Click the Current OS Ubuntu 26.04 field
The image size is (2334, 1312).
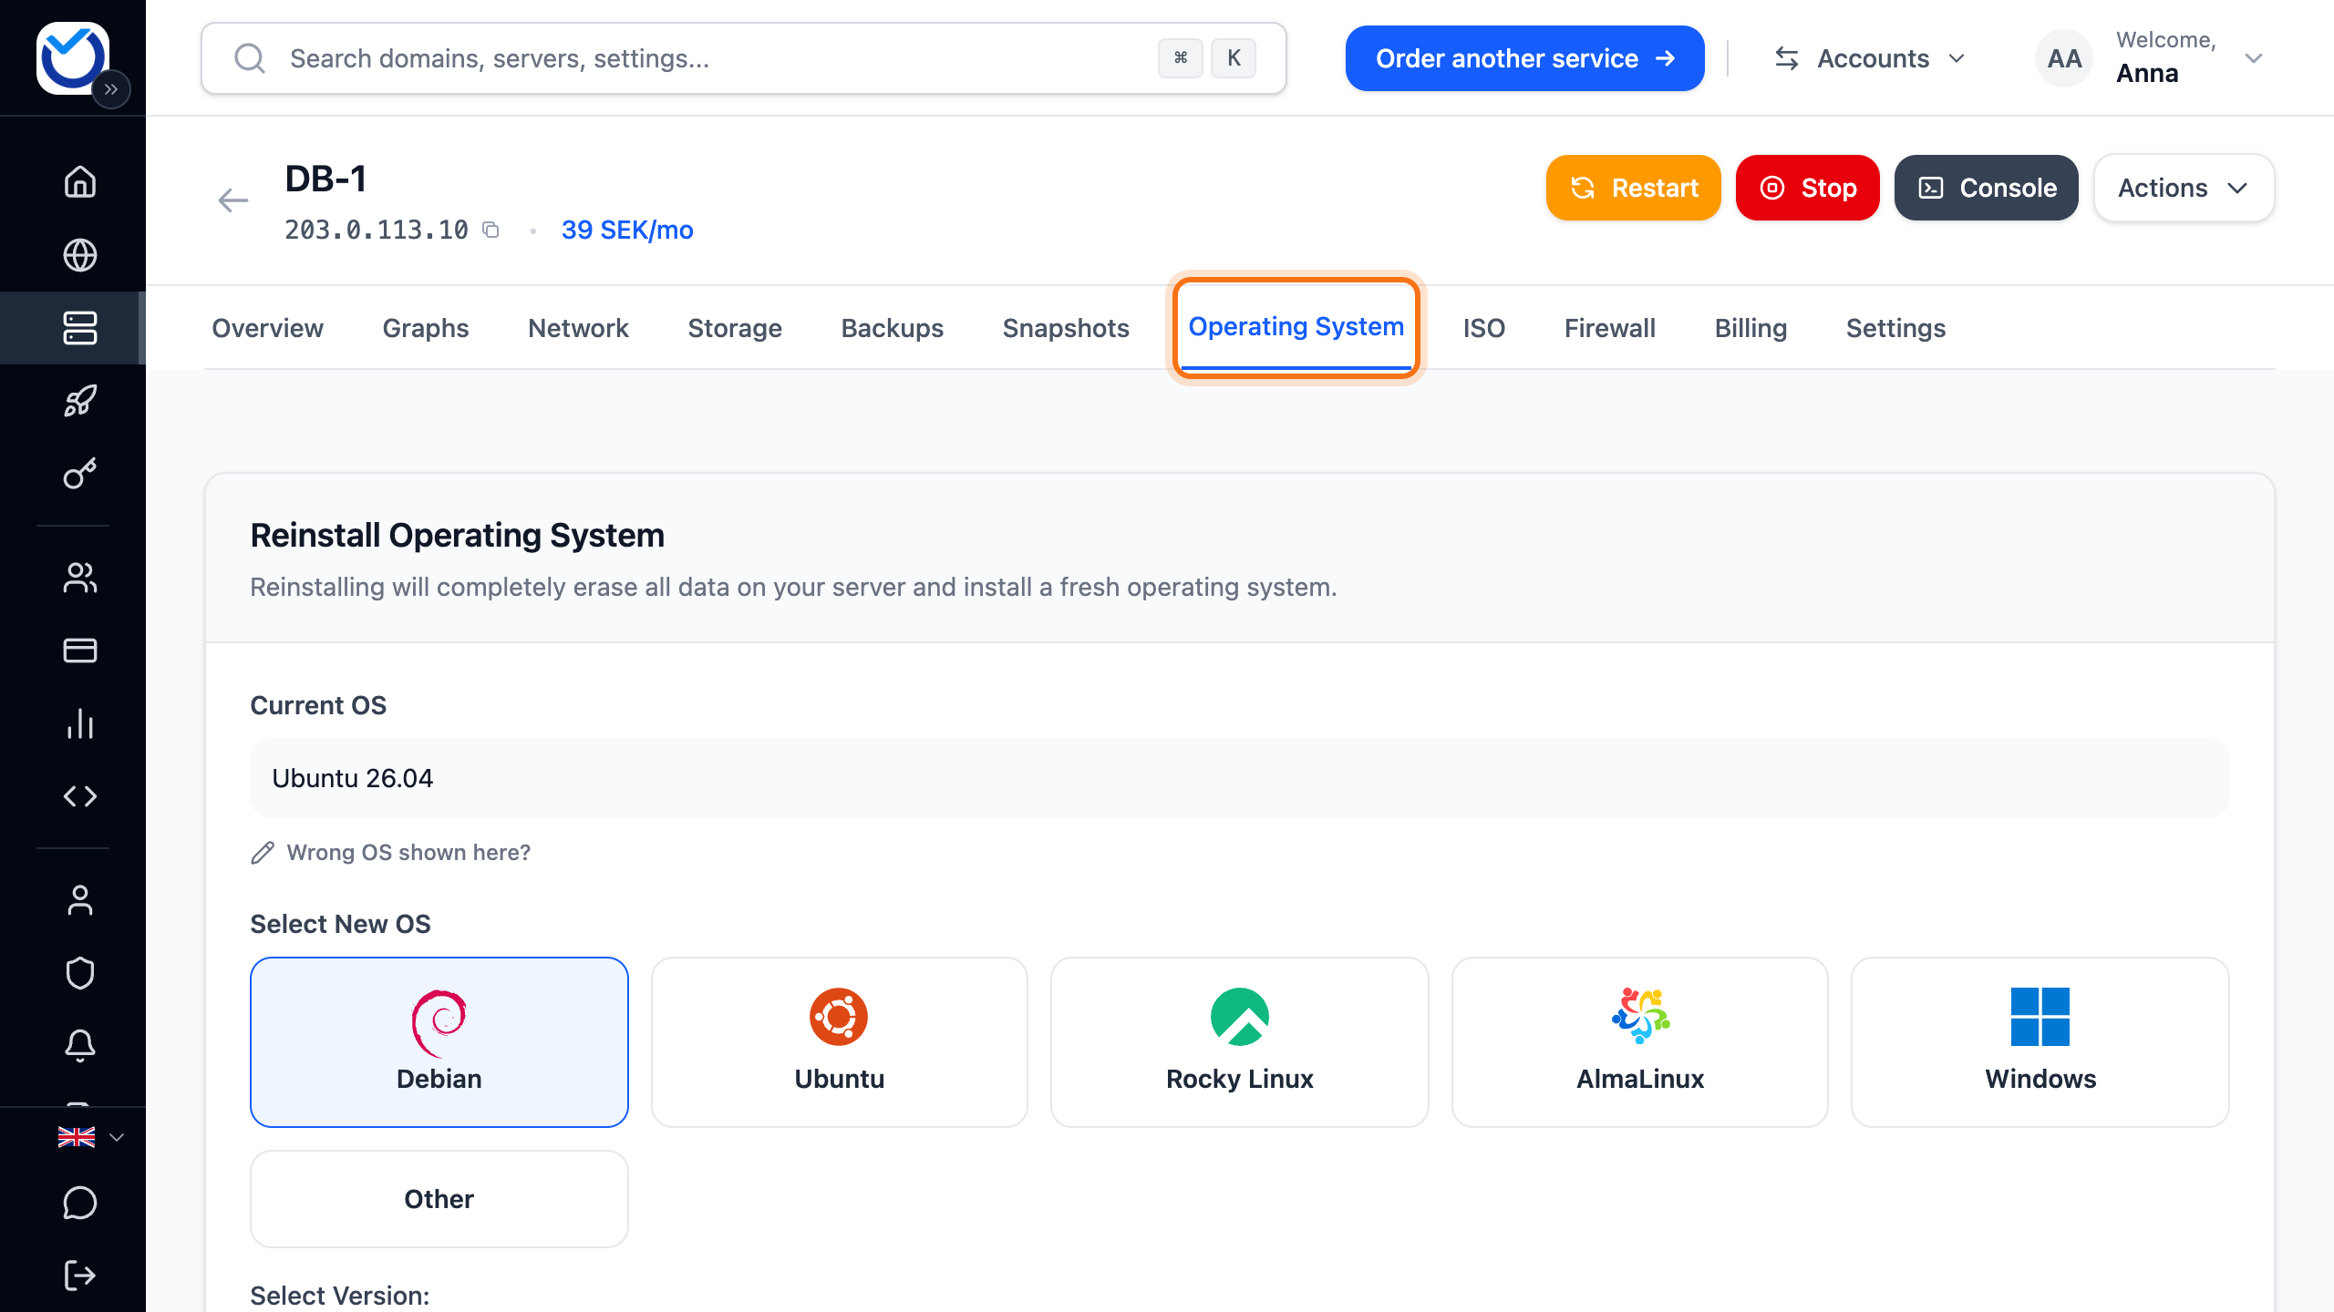(1240, 778)
